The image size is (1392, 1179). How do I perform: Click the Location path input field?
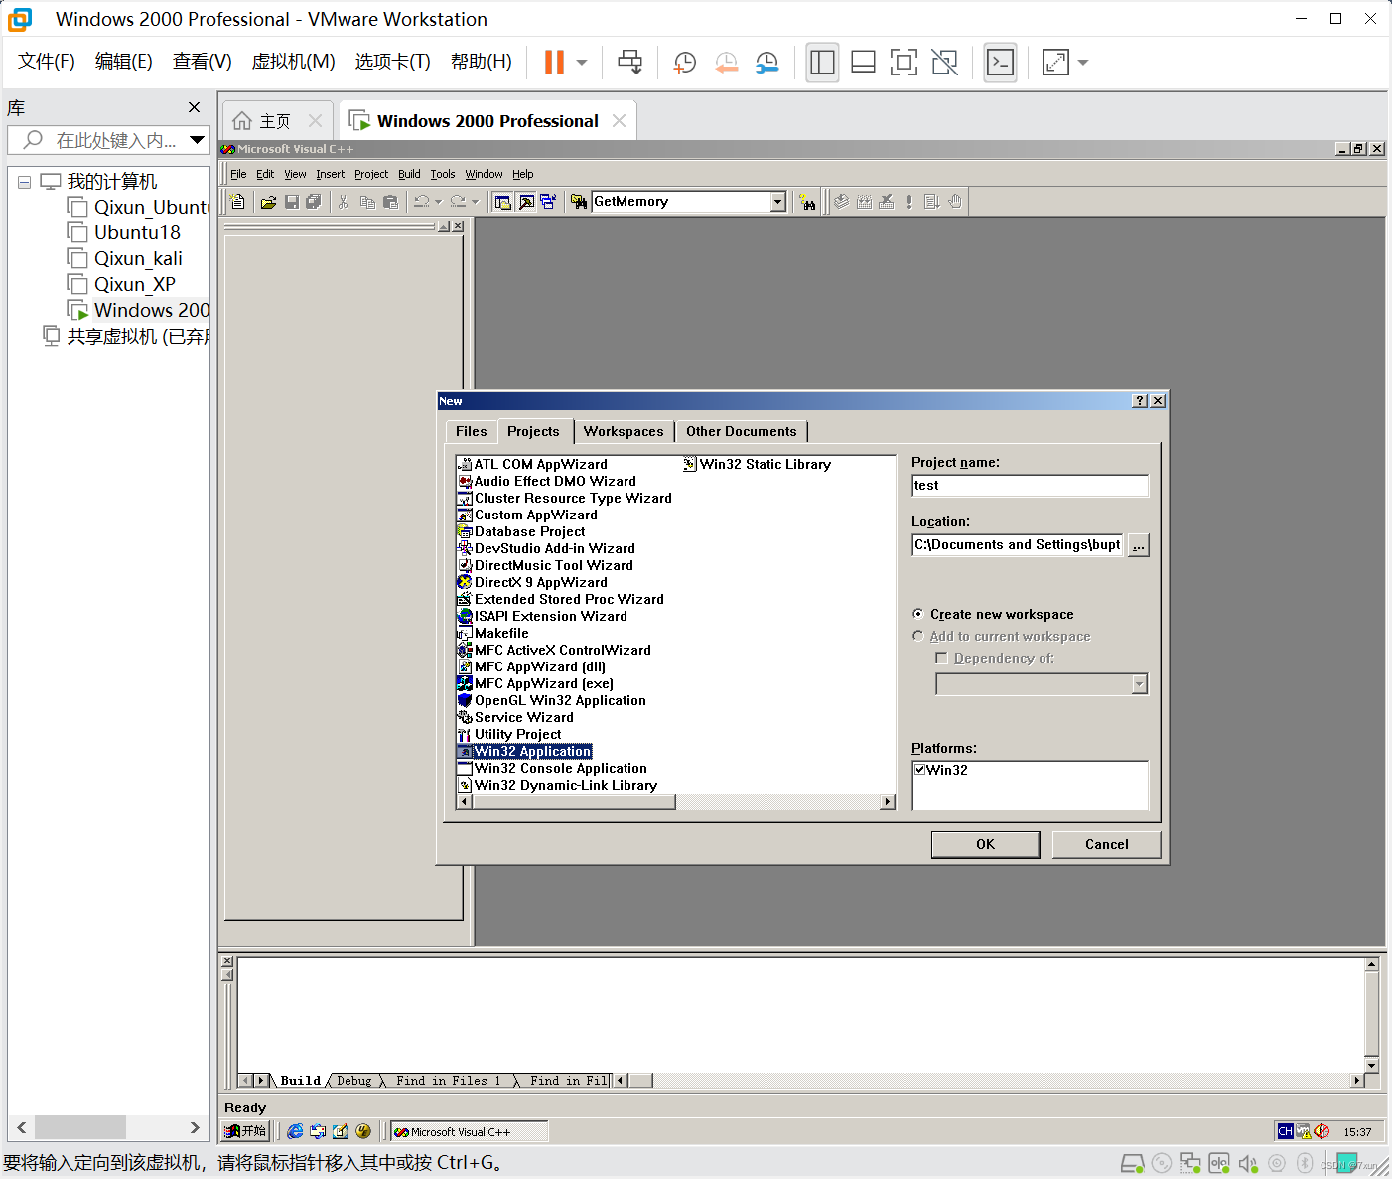coord(1018,544)
